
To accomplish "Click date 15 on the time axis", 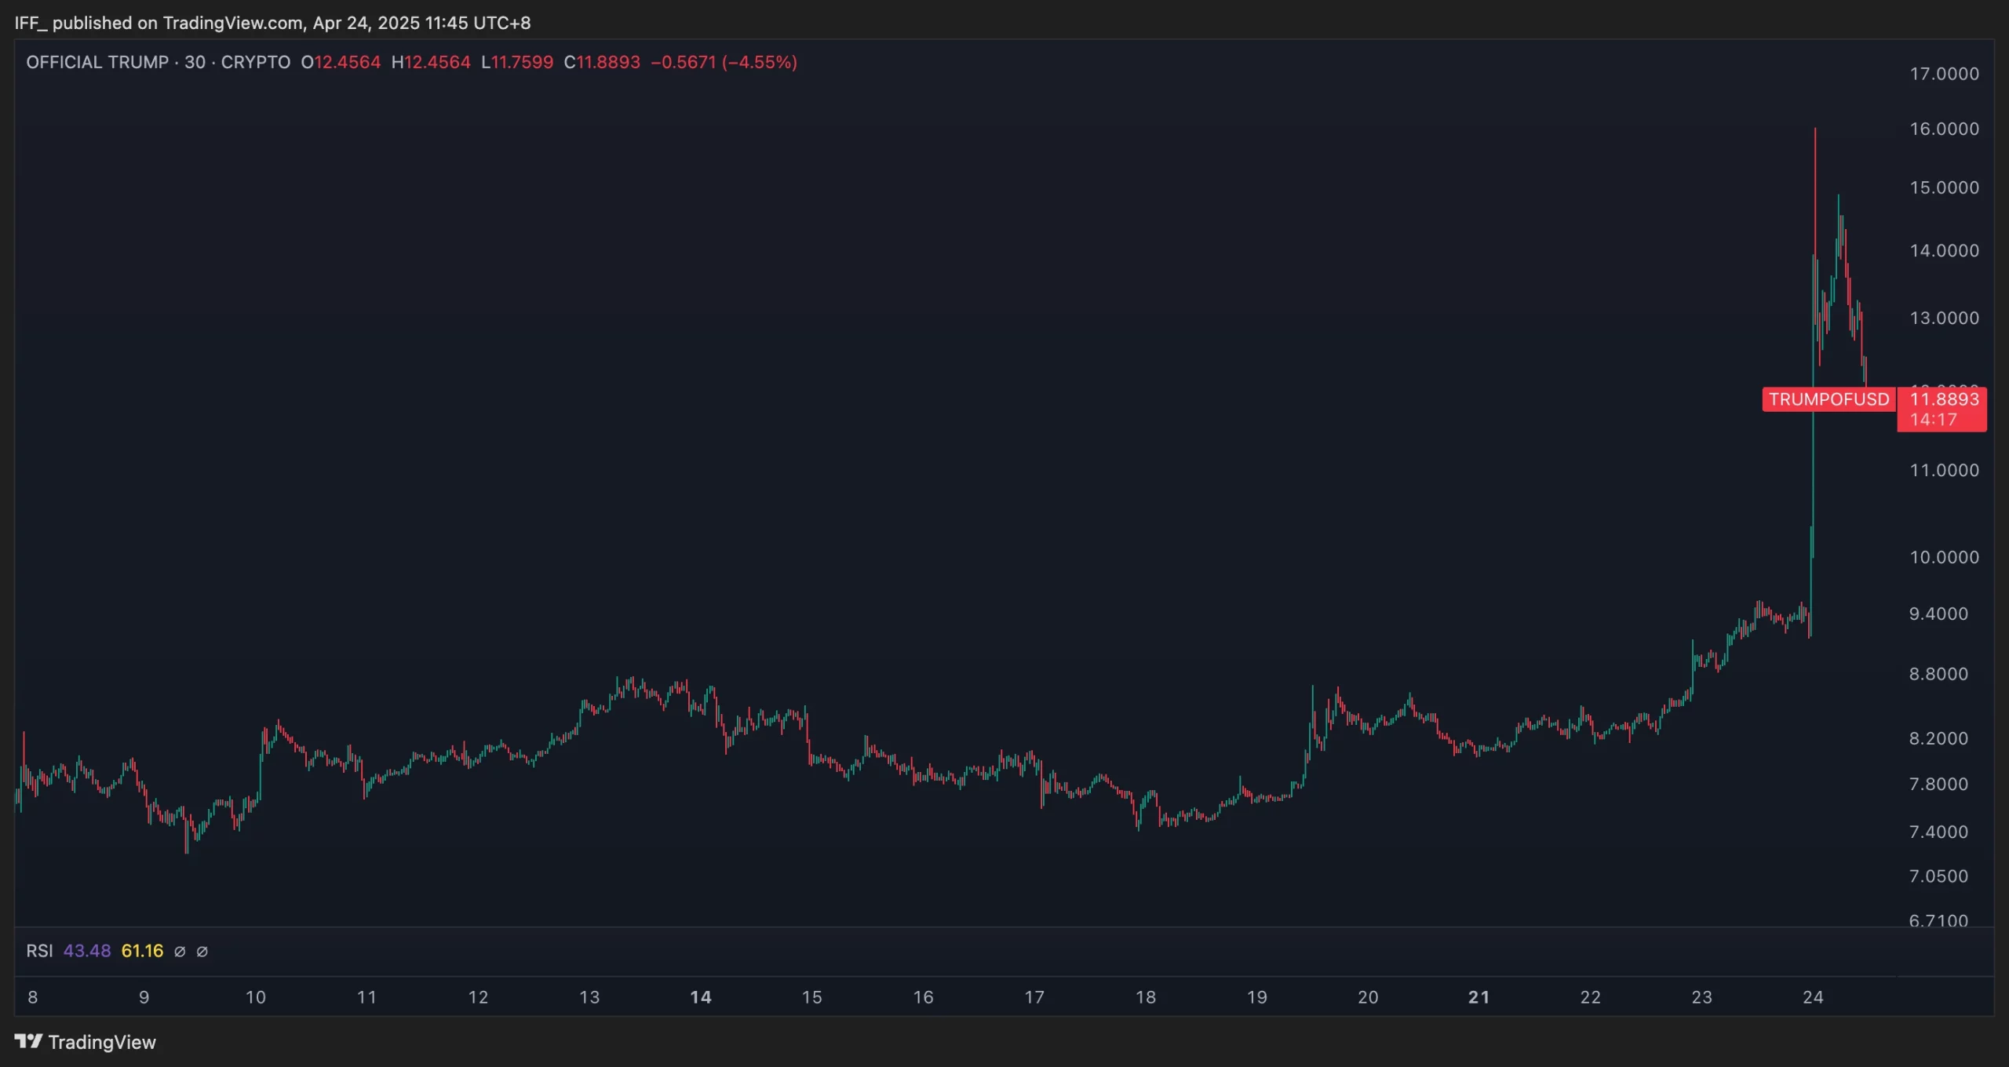I will [812, 997].
